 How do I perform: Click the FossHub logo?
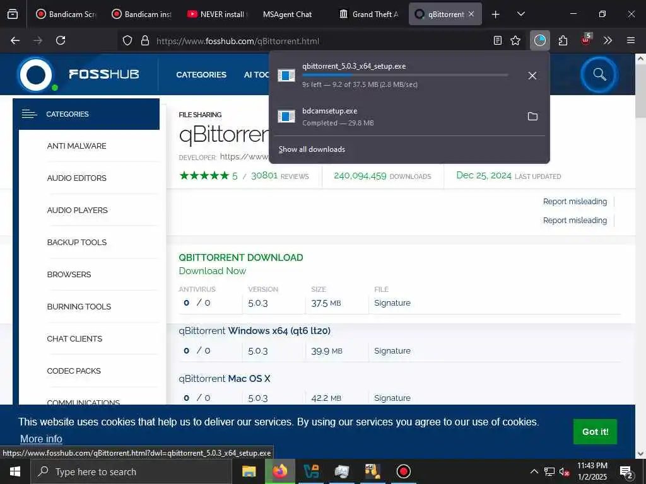coord(78,74)
